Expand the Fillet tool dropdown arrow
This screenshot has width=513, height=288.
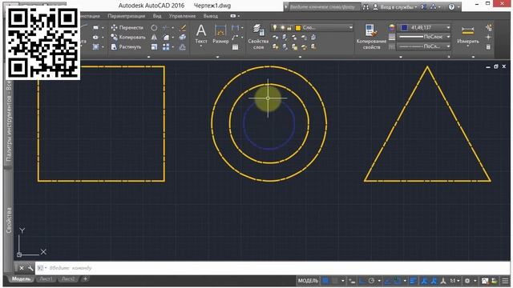coord(173,38)
